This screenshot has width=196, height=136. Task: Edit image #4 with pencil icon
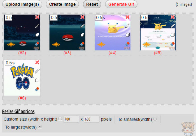pyautogui.click(x=128, y=26)
